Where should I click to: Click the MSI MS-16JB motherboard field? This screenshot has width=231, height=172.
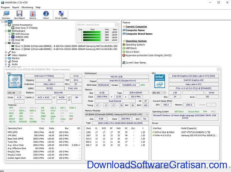point(116,77)
